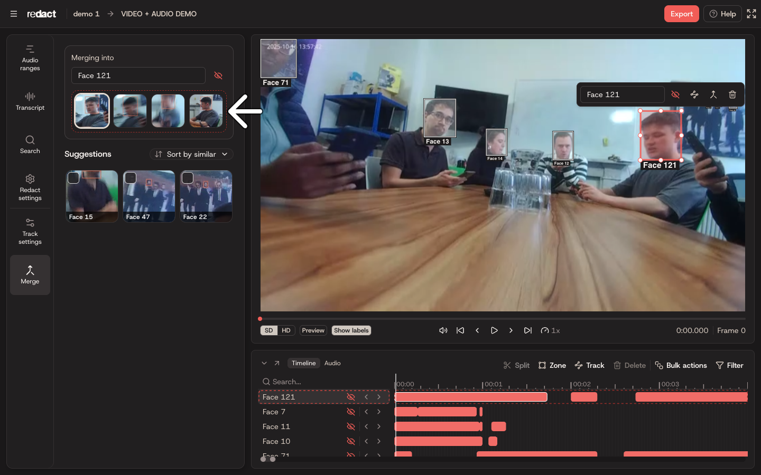
Task: Open the Bulk actions menu
Action: click(681, 365)
